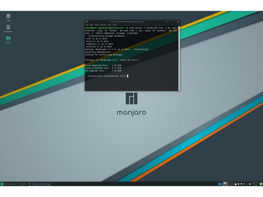Click the 'warning: dmidecode-3.5-1 is up to date' line
Viewport: 263px width, 197px height.
pyautogui.click(x=116, y=49)
